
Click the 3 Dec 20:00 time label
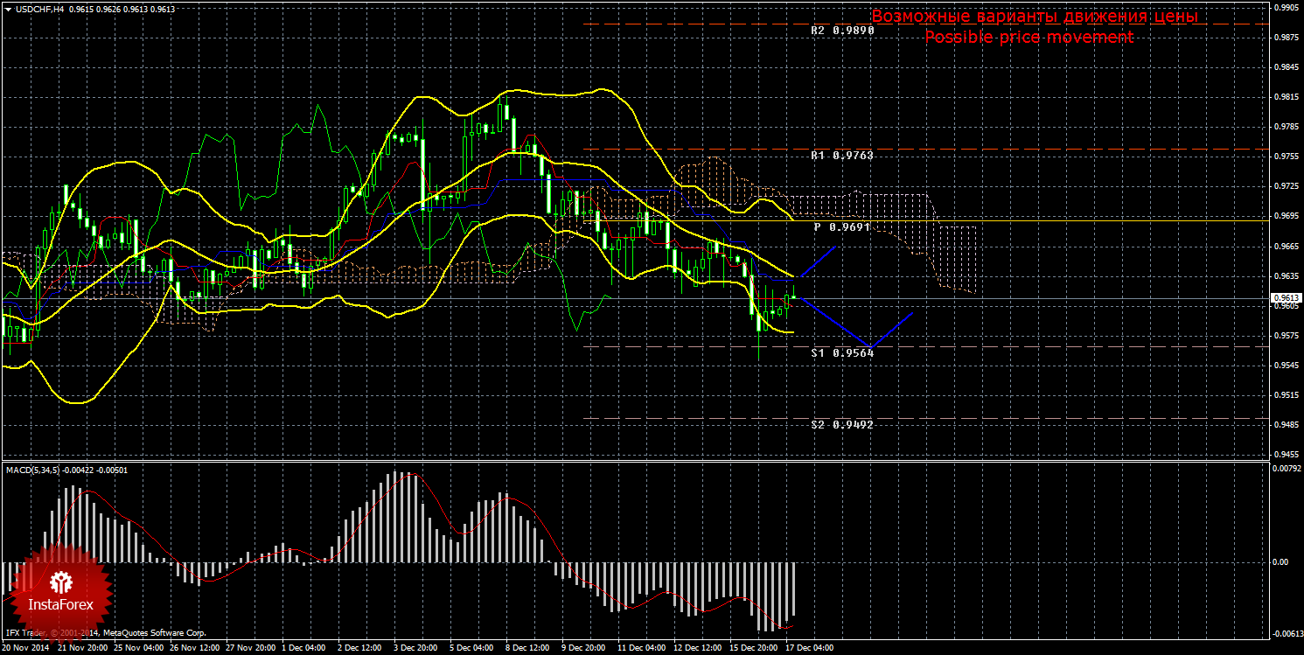(415, 648)
